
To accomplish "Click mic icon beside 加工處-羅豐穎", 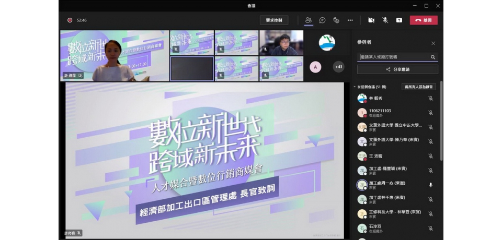I will [430, 170].
